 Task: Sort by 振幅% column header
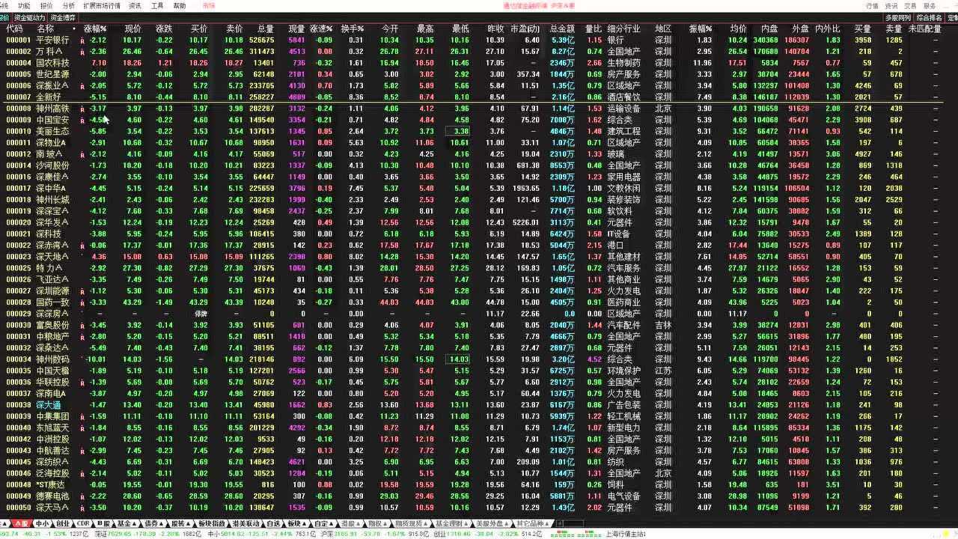click(700, 28)
